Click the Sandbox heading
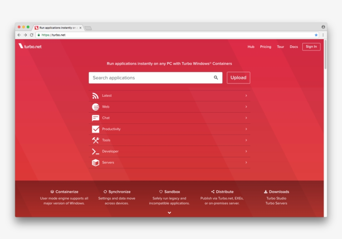The width and height of the screenshot is (342, 239). coord(172,192)
